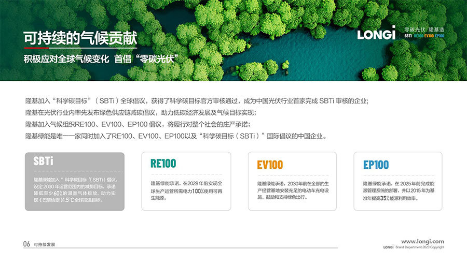Click the RE100 card text about 2028年

click(x=186, y=190)
